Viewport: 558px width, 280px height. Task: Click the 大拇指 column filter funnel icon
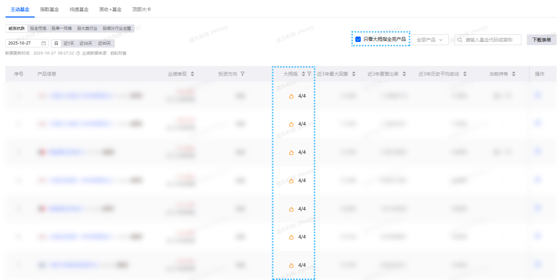pos(310,74)
